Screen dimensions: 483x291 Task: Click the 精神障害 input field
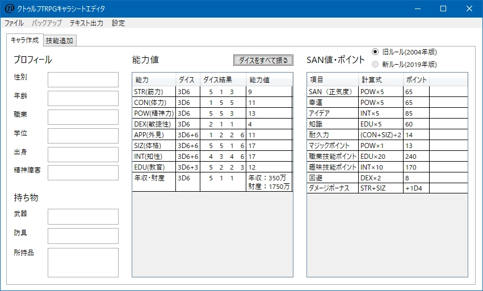[x=83, y=173]
